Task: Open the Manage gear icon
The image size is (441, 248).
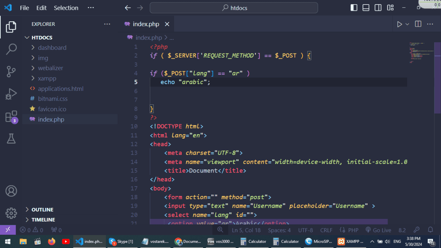Action: [11, 213]
